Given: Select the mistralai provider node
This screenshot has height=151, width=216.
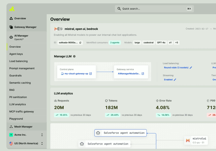Looking at the screenshot, I should coord(196,141).
